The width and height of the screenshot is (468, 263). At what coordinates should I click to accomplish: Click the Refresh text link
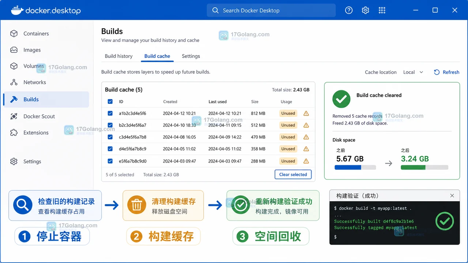(451, 72)
